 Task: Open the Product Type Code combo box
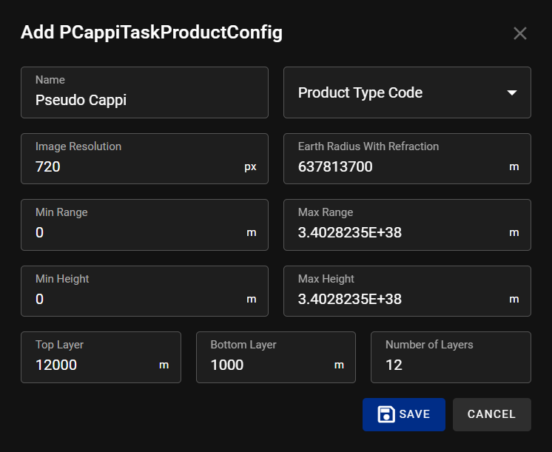click(400, 92)
